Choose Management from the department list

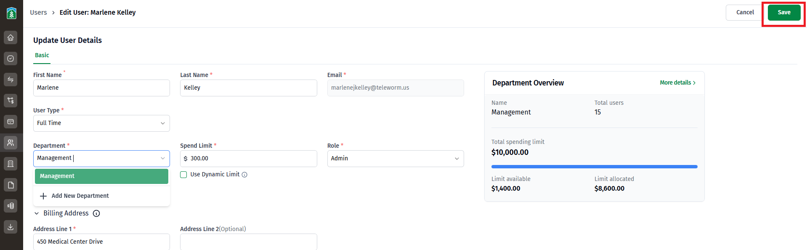101,176
